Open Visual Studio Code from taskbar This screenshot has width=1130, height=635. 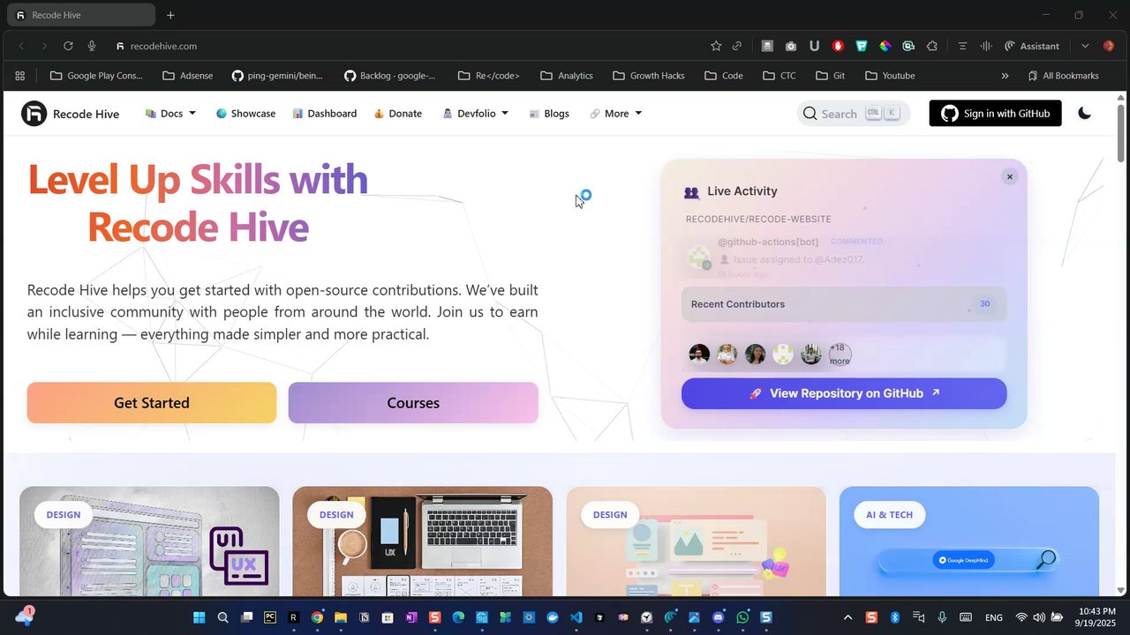576,617
